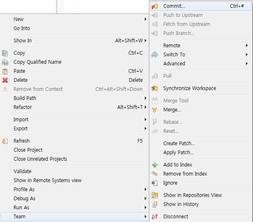Click the Remove from Context icon
The width and height of the screenshot is (253, 222).
click(x=5, y=89)
